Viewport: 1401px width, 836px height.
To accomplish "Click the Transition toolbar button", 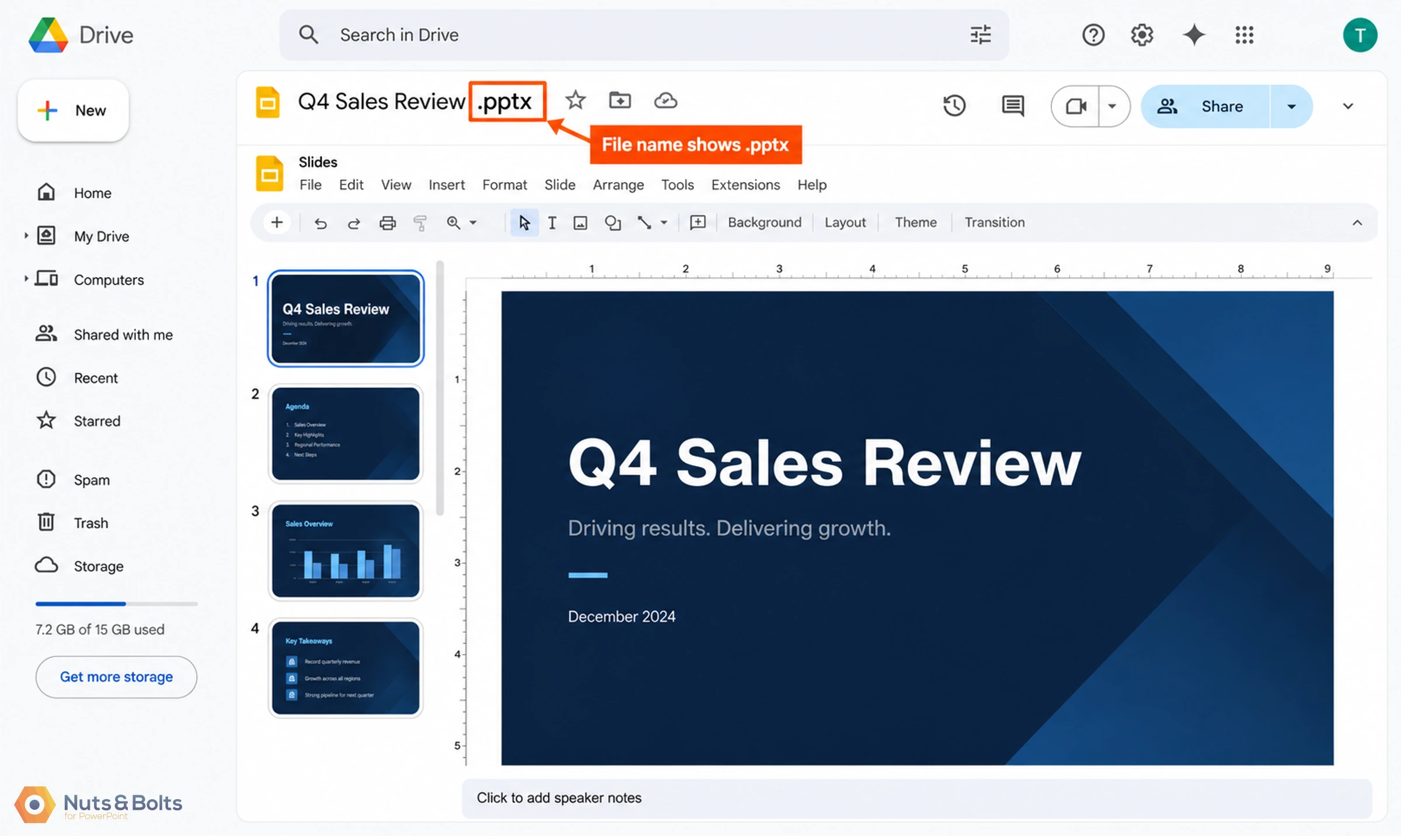I will click(994, 222).
